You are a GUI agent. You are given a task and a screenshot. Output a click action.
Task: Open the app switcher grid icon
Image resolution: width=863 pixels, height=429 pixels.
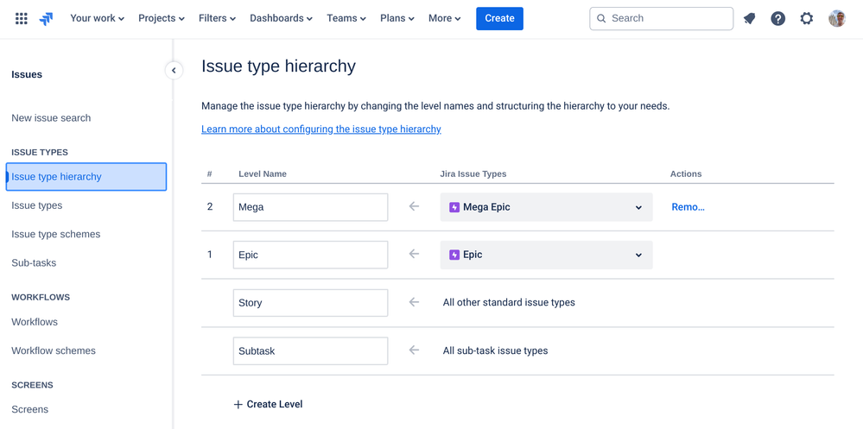tap(22, 18)
